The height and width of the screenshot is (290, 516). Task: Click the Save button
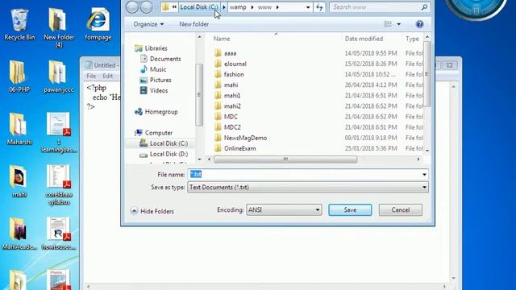point(350,209)
